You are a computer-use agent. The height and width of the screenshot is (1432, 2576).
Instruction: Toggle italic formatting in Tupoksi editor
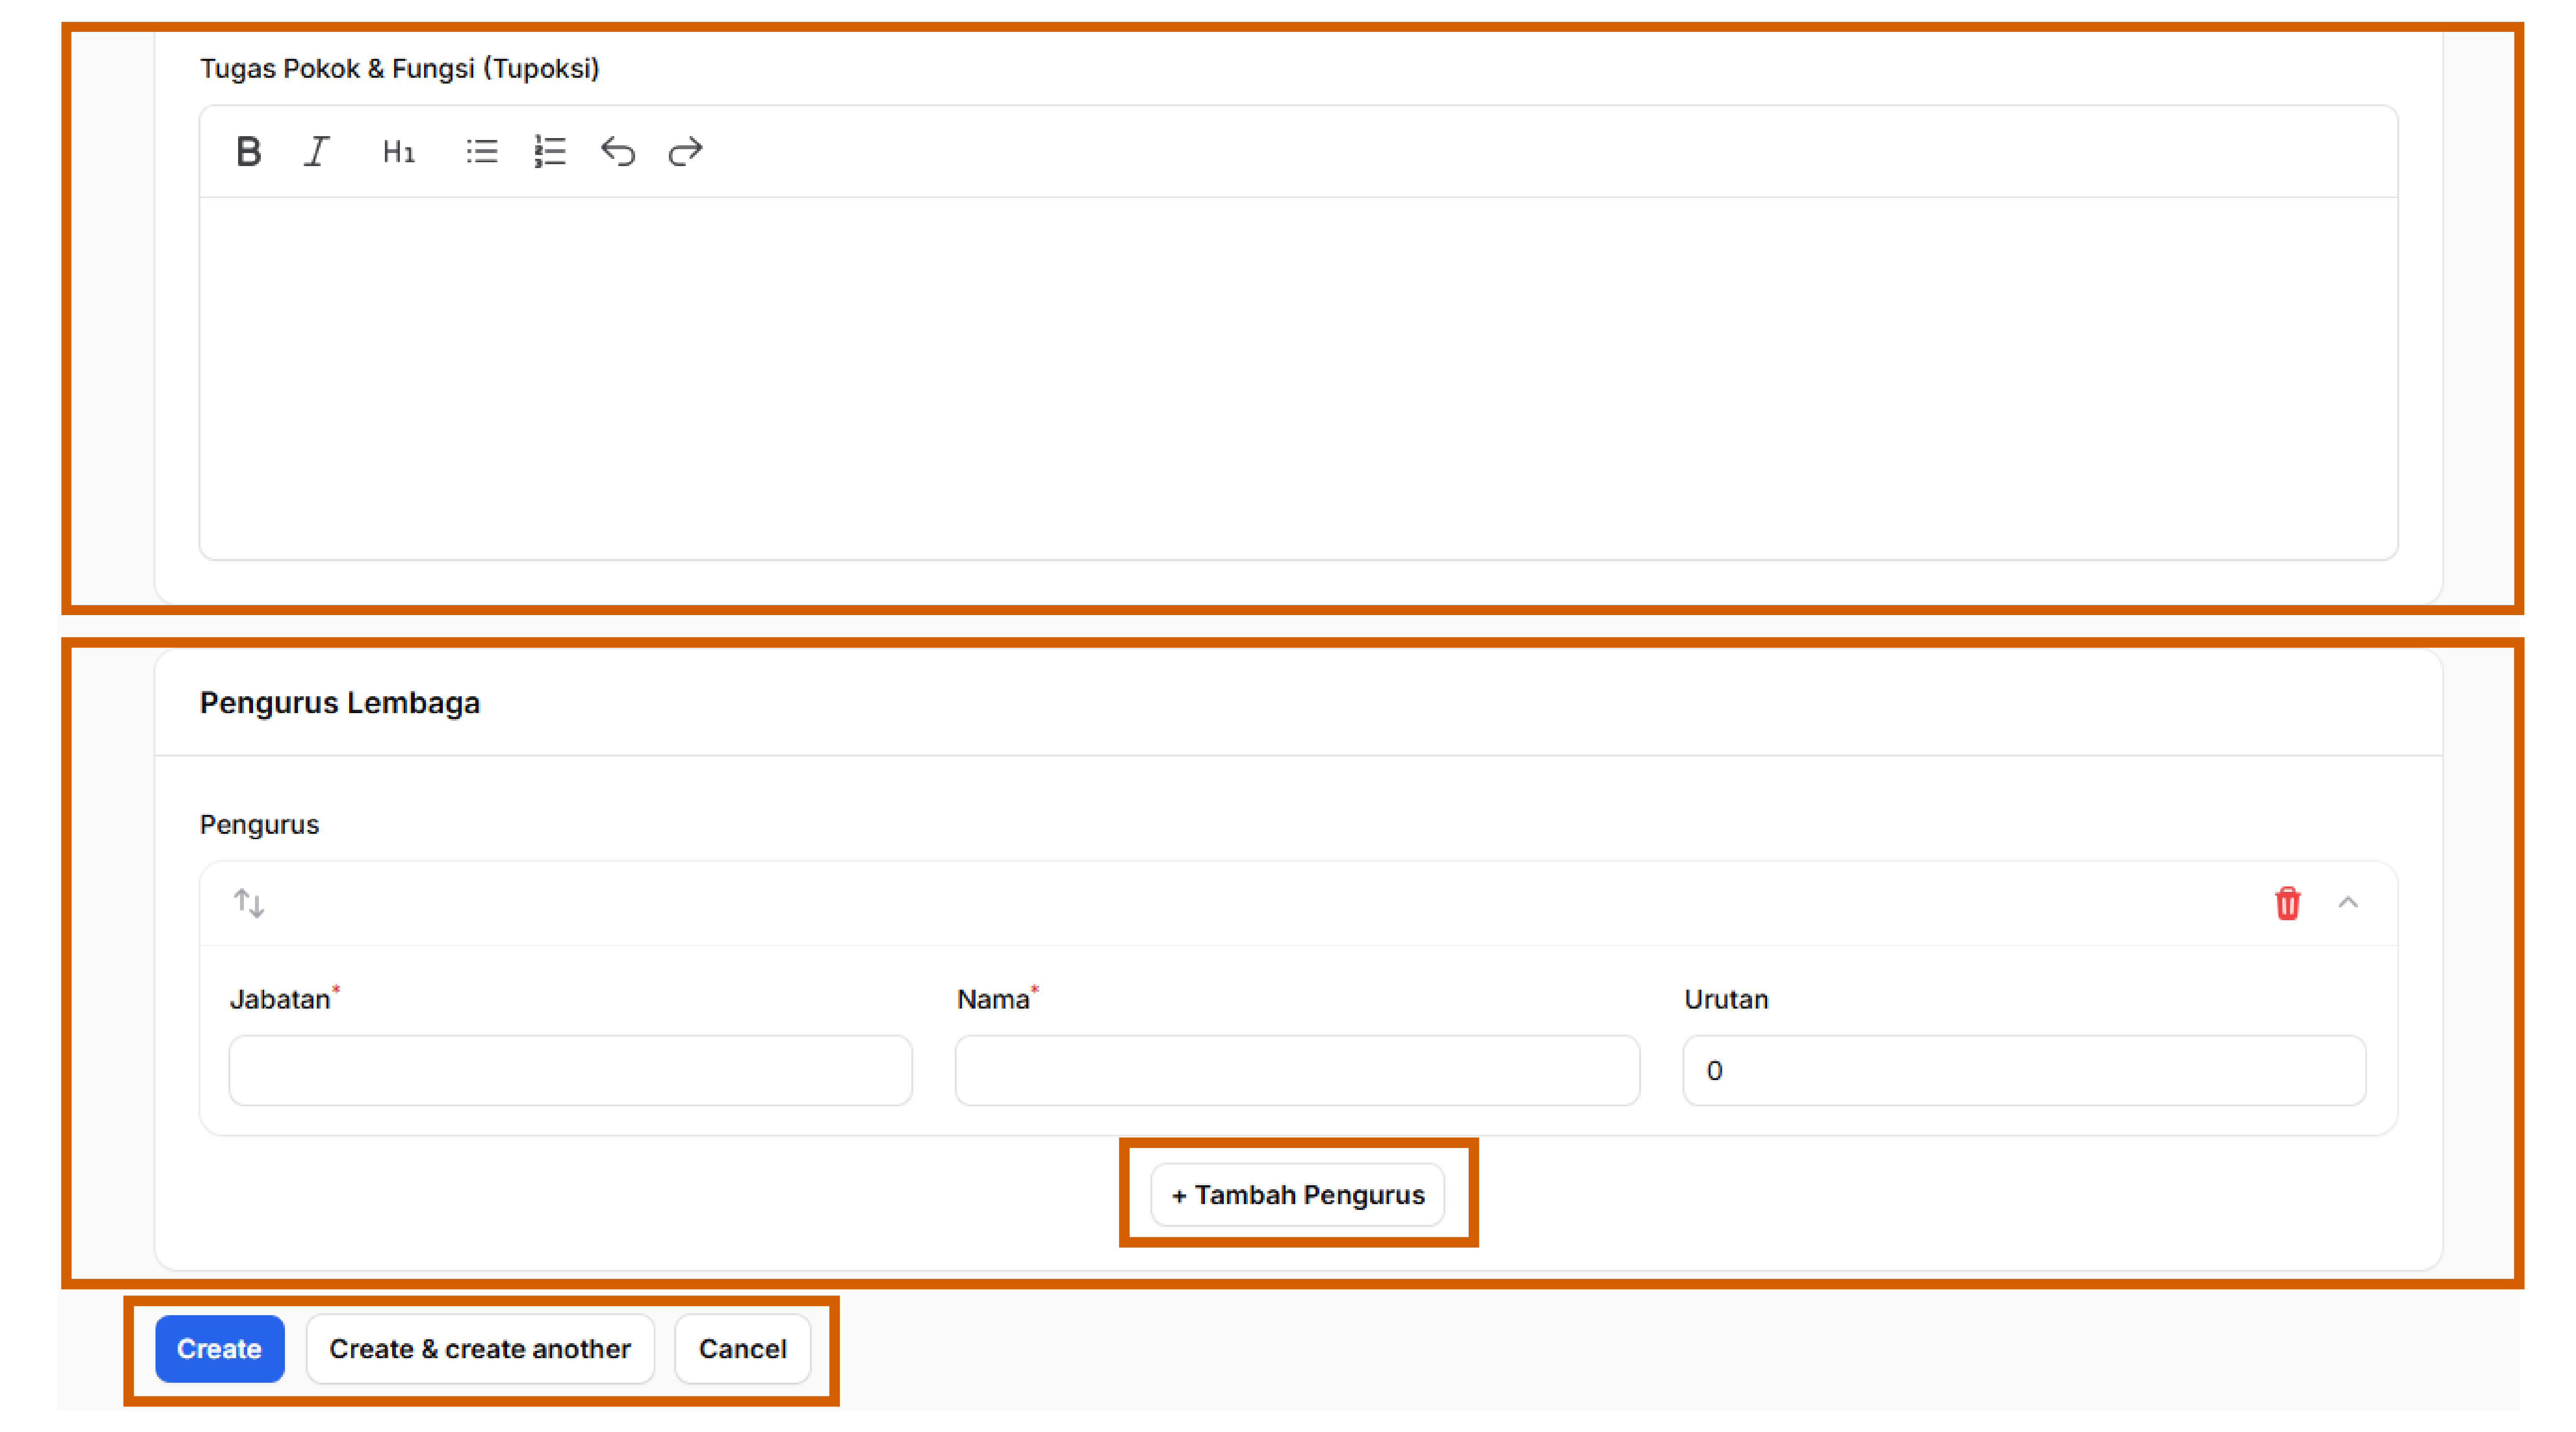tap(317, 152)
